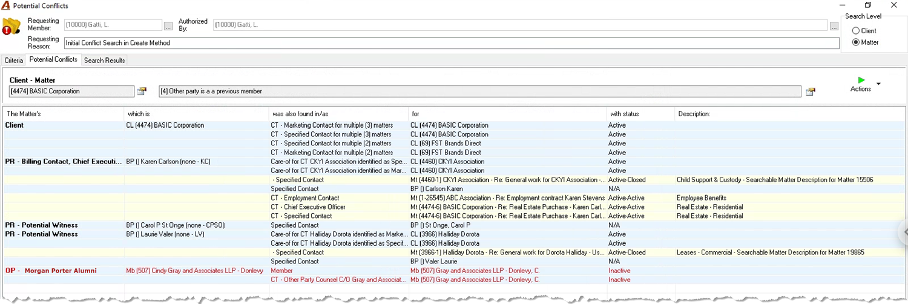Expand the side panel arrow at right edge
Image resolution: width=908 pixels, height=304 pixels.
pos(905,232)
